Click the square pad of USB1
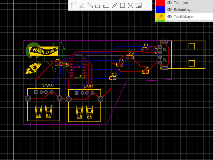The width and height of the screenshot is (213, 160). click(x=160, y=47)
